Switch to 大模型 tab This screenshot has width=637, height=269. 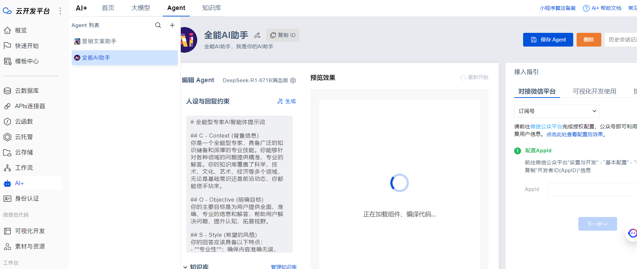point(141,8)
